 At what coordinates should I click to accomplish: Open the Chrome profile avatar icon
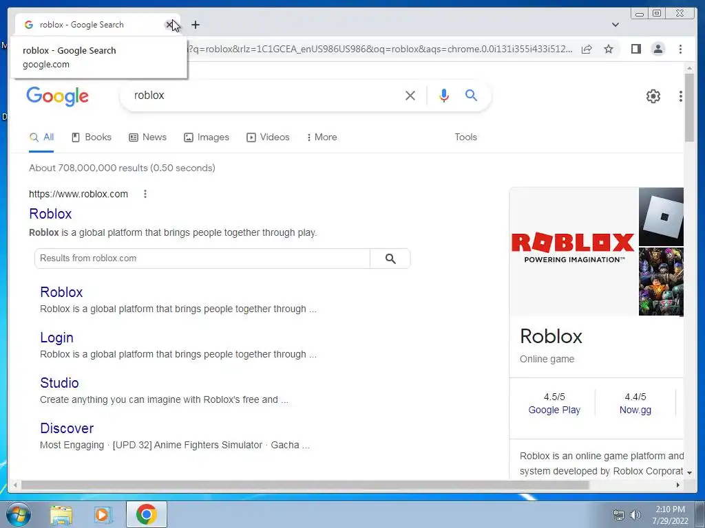tap(658, 49)
